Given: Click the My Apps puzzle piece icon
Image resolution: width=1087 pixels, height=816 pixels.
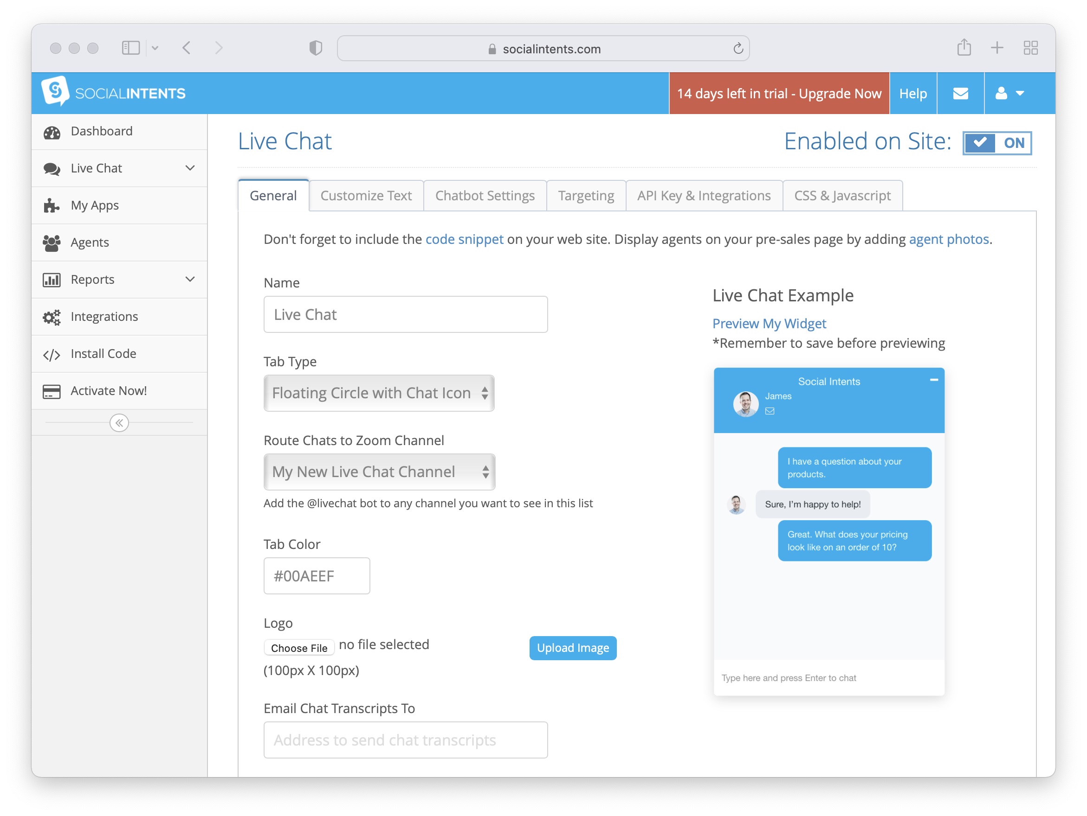Looking at the screenshot, I should (52, 206).
